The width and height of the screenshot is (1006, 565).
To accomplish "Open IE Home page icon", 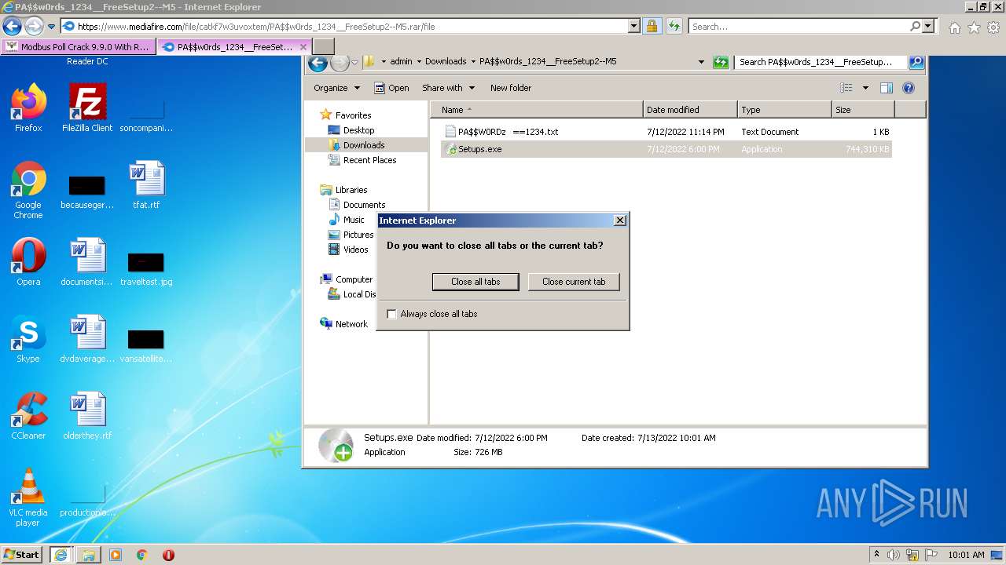I will [954, 27].
